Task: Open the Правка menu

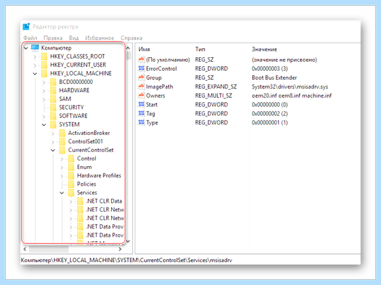Action: click(x=53, y=38)
